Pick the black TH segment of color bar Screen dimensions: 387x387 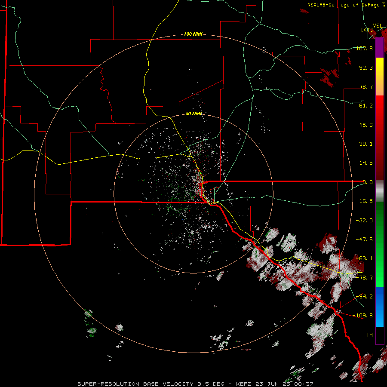point(380,335)
